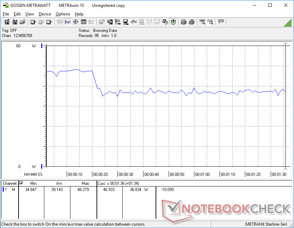Open the Help menu
The height and width of the screenshot is (228, 294).
[x=79, y=14]
